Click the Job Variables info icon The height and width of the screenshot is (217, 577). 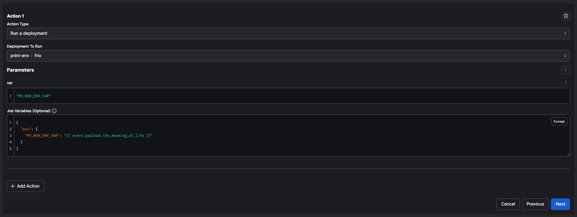54,111
